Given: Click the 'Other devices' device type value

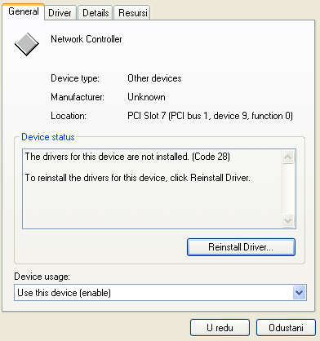Looking at the screenshot, I should (x=154, y=78).
